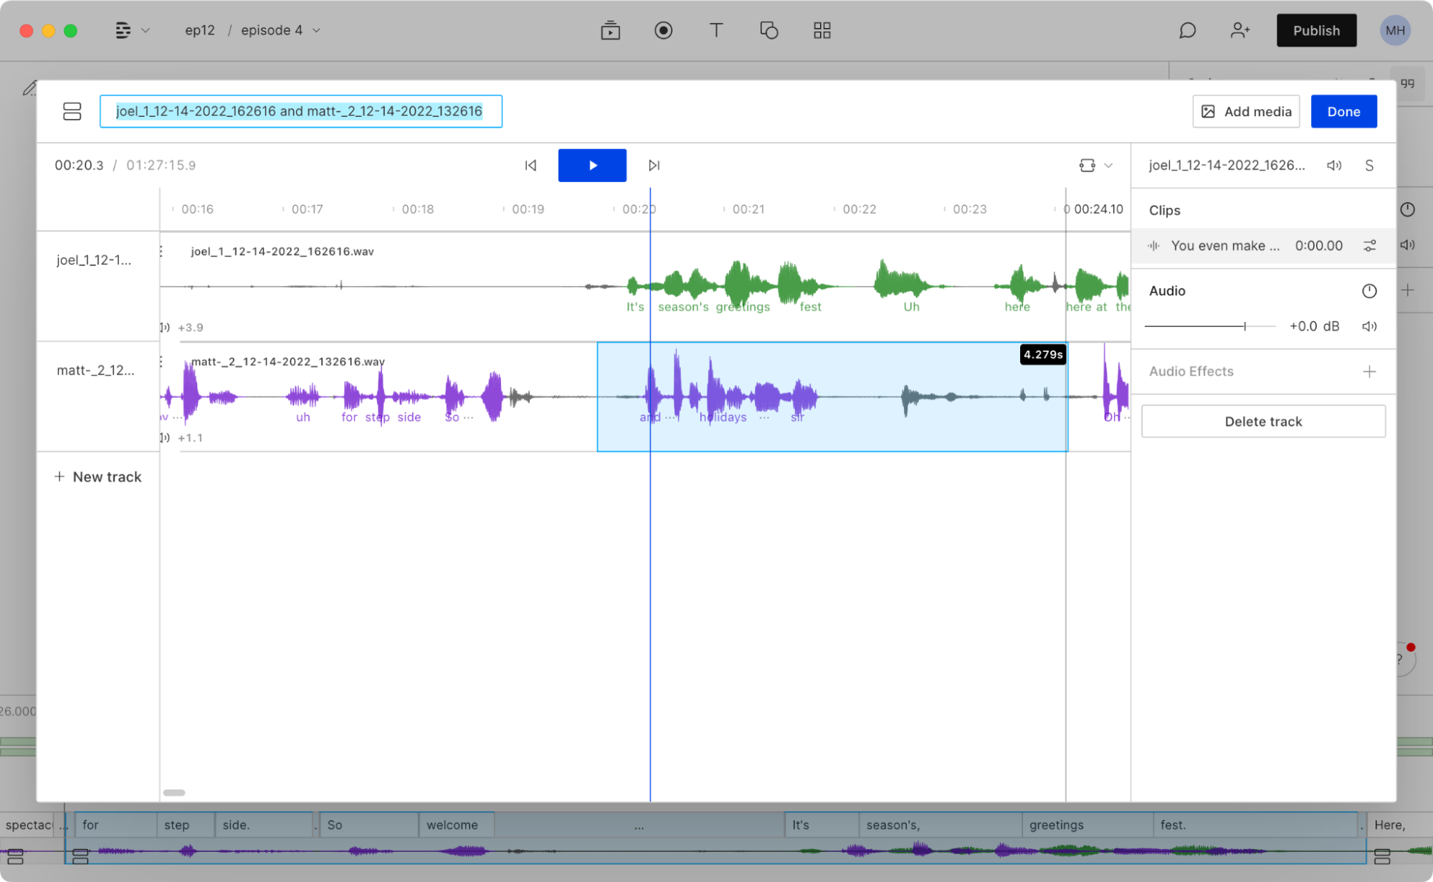Open the Shapes tool
1433x882 pixels.
click(768, 30)
